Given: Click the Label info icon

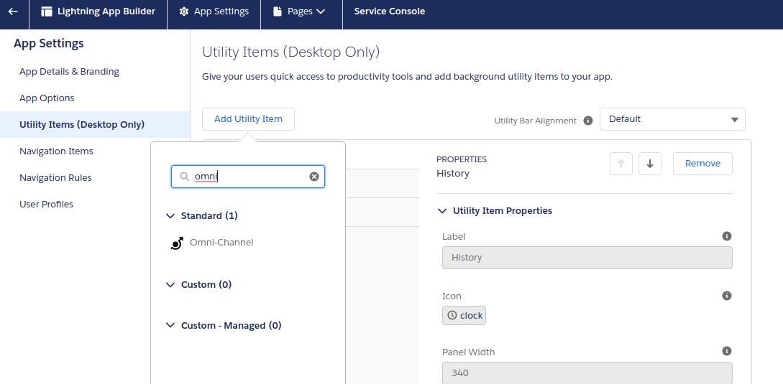Looking at the screenshot, I should coord(727,236).
